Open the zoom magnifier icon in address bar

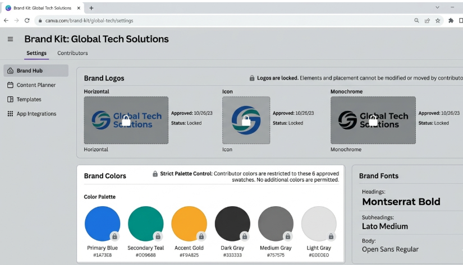pos(416,20)
